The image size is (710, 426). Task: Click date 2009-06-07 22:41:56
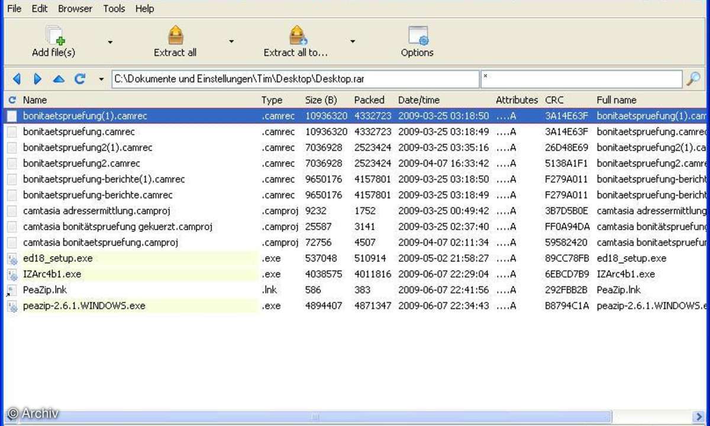tap(444, 290)
